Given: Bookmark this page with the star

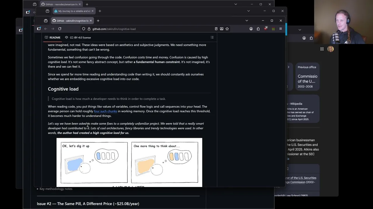Looking at the screenshot, I should click(227, 29).
